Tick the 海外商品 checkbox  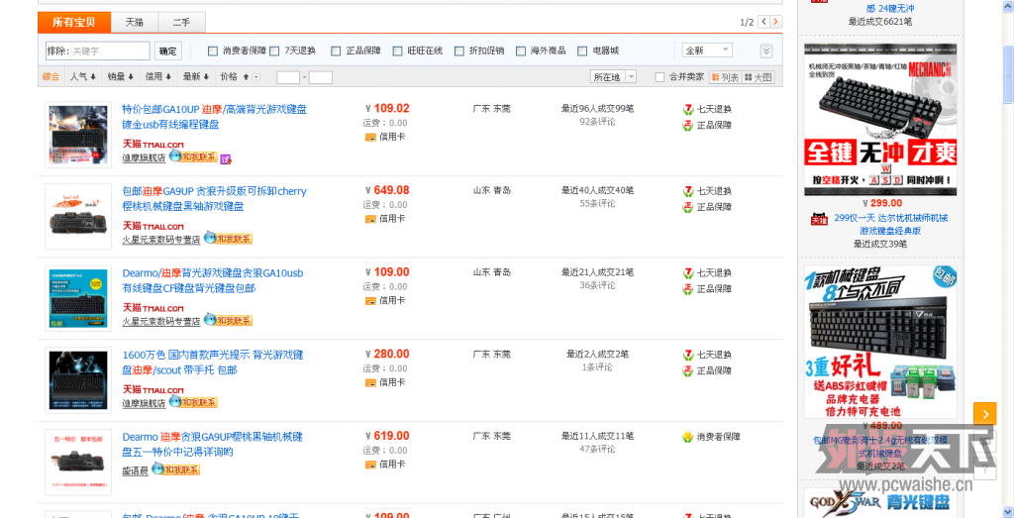521,51
